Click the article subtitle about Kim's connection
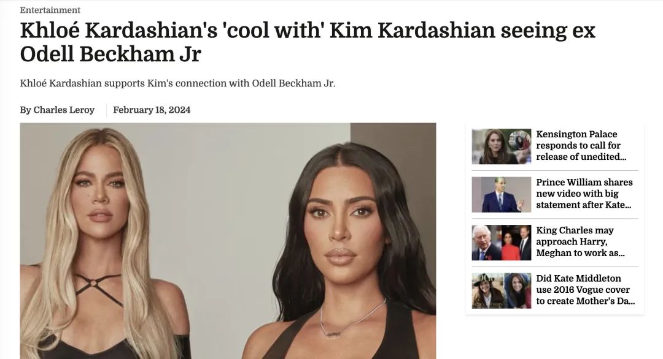 [177, 83]
